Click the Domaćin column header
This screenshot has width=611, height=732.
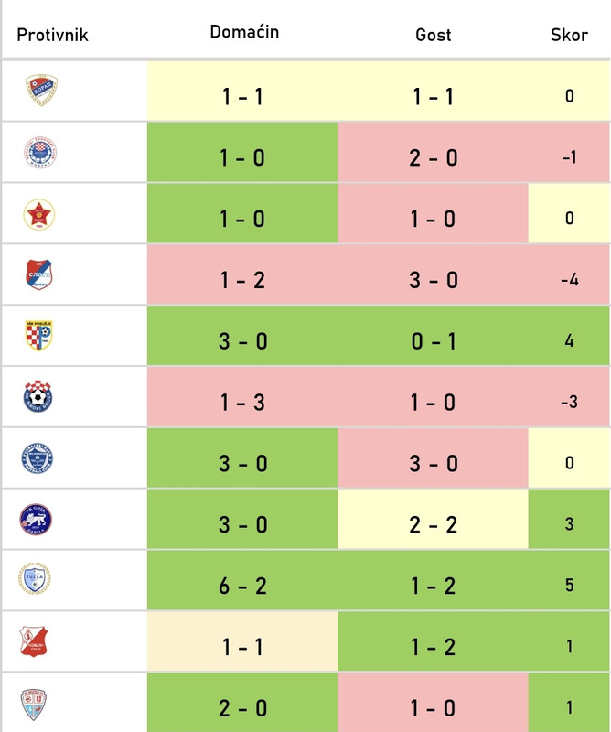(244, 32)
